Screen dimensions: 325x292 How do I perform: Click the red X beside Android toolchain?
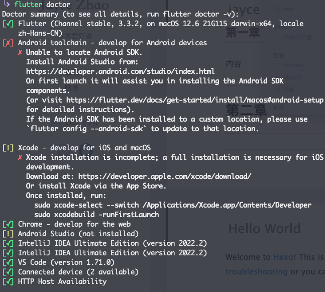coord(8,43)
